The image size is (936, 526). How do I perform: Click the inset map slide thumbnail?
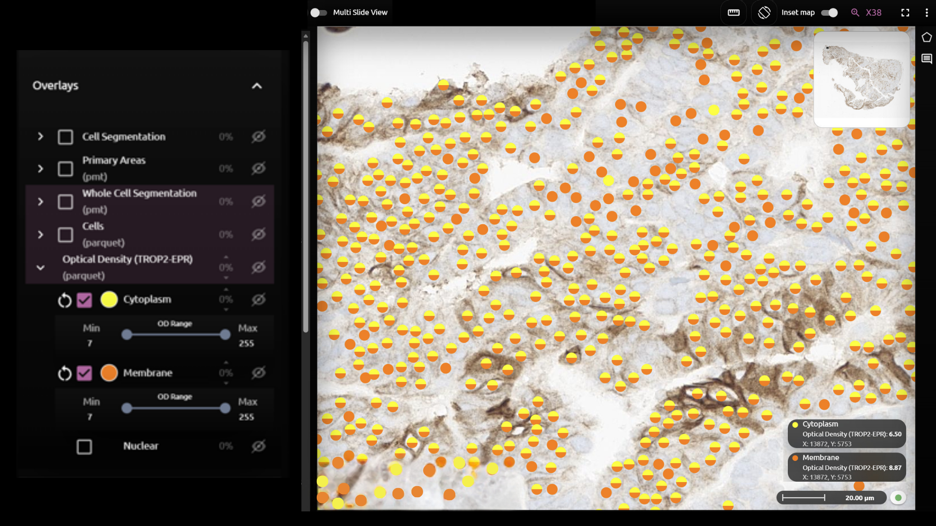tap(861, 79)
